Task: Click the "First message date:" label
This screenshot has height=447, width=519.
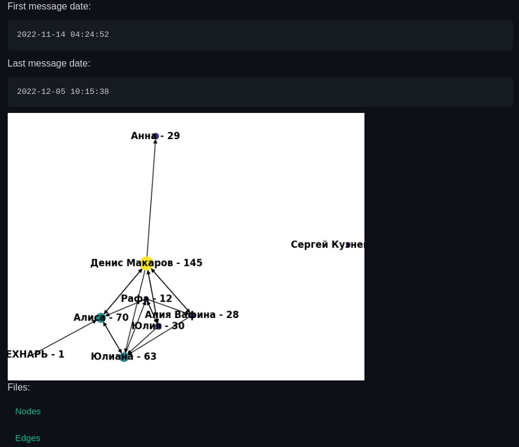Action: (49, 7)
